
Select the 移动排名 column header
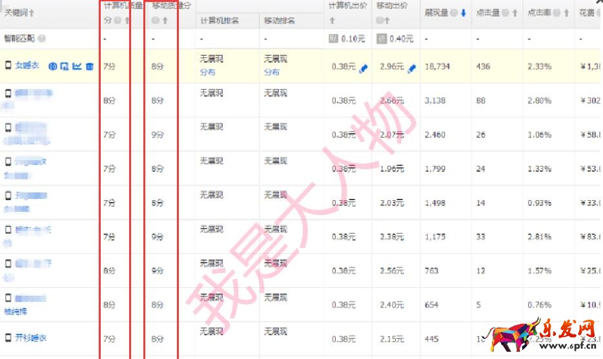(280, 21)
